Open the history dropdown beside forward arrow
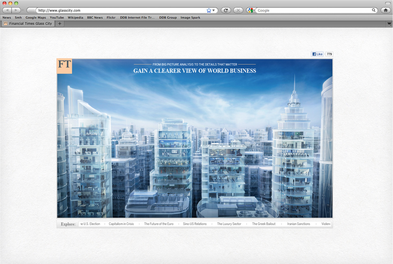 click(23, 10)
